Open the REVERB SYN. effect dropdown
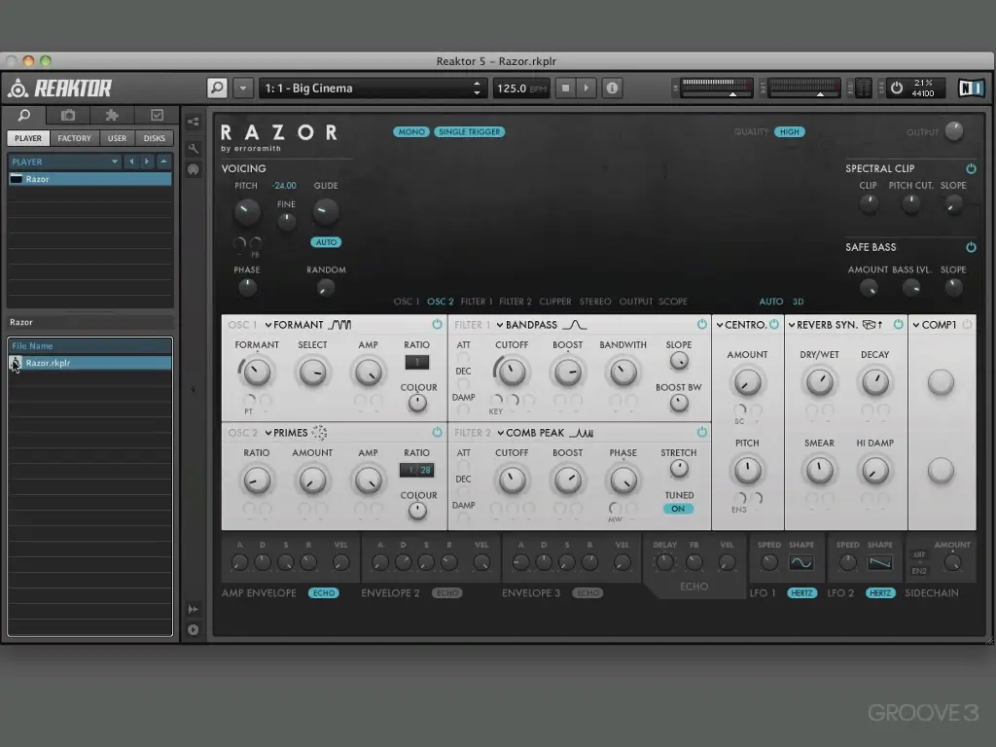The width and height of the screenshot is (996, 747). point(823,325)
